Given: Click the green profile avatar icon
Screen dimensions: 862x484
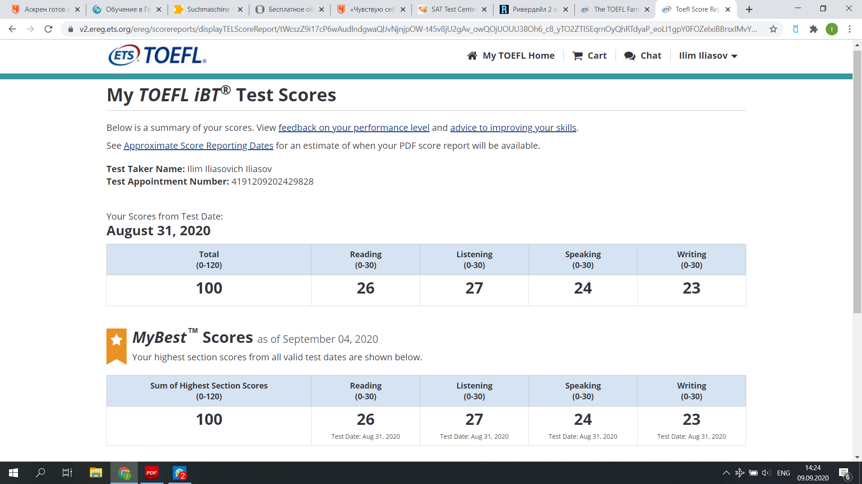Looking at the screenshot, I should point(831,29).
